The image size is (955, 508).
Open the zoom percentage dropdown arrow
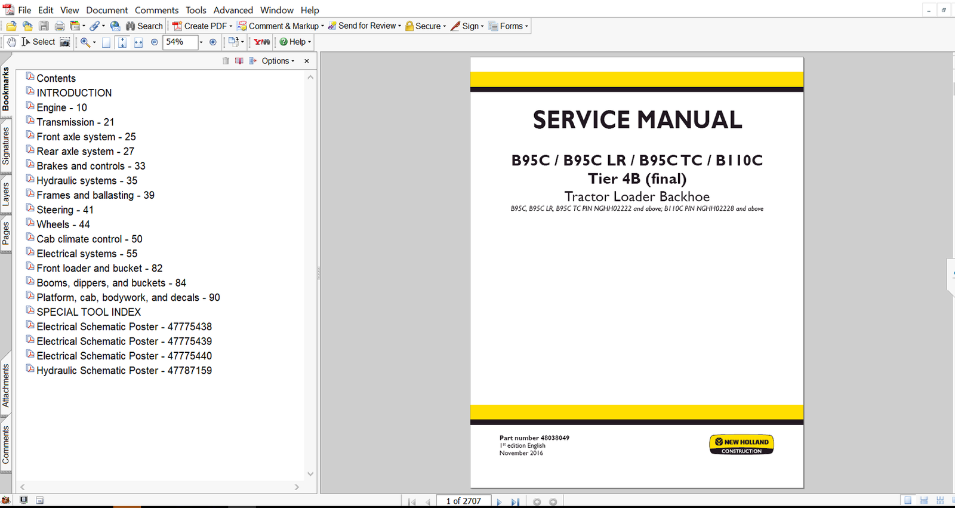[x=201, y=42]
